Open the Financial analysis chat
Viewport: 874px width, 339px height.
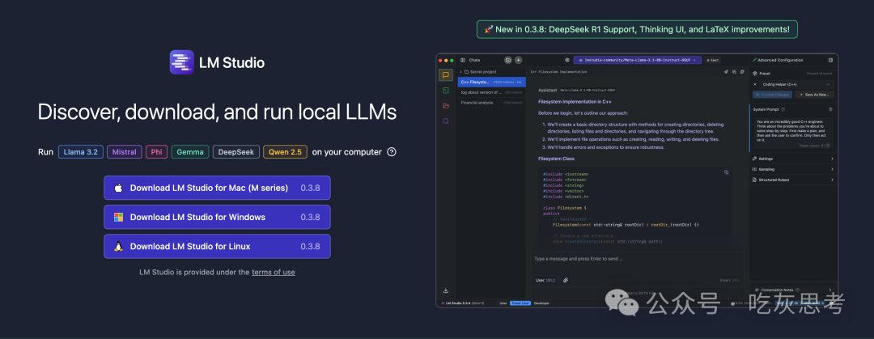pyautogui.click(x=491, y=103)
